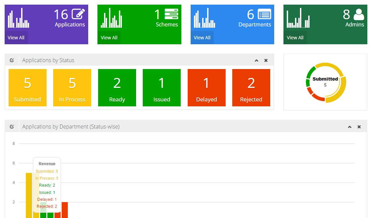Select the In Process status tile
The width and height of the screenshot is (372, 218).
[x=72, y=88]
